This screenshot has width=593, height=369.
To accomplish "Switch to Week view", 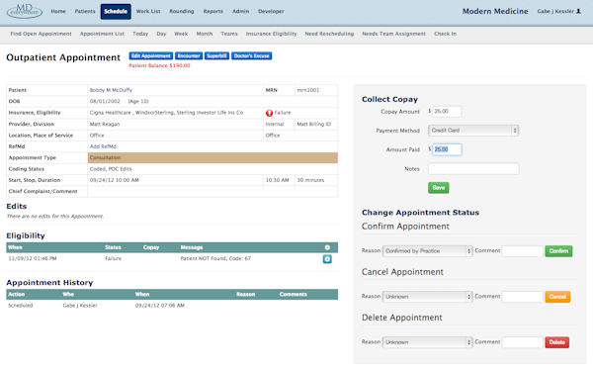I will point(181,34).
